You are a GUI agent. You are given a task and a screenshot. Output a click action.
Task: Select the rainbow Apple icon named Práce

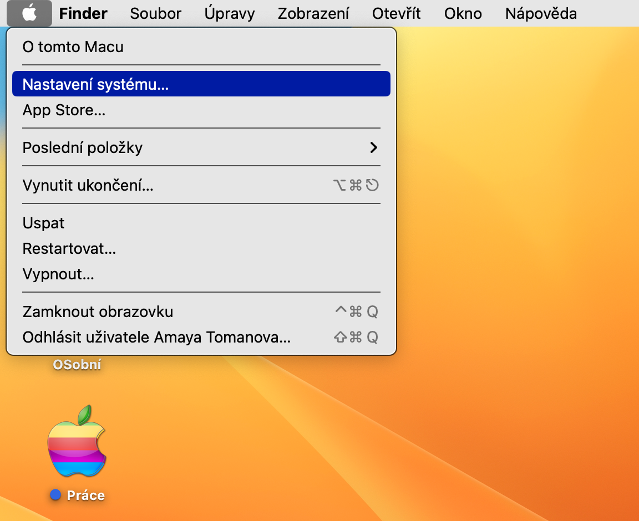[77, 443]
